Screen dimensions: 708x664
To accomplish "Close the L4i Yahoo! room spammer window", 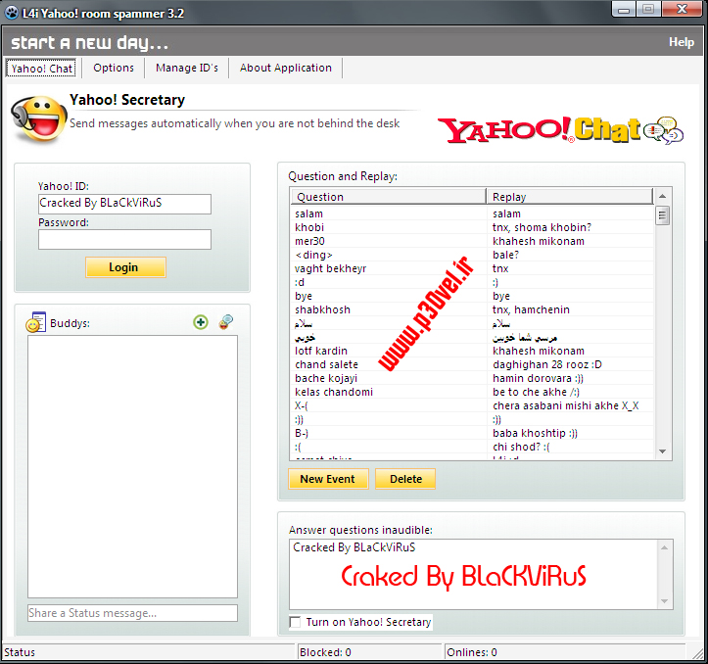I will tap(682, 9).
